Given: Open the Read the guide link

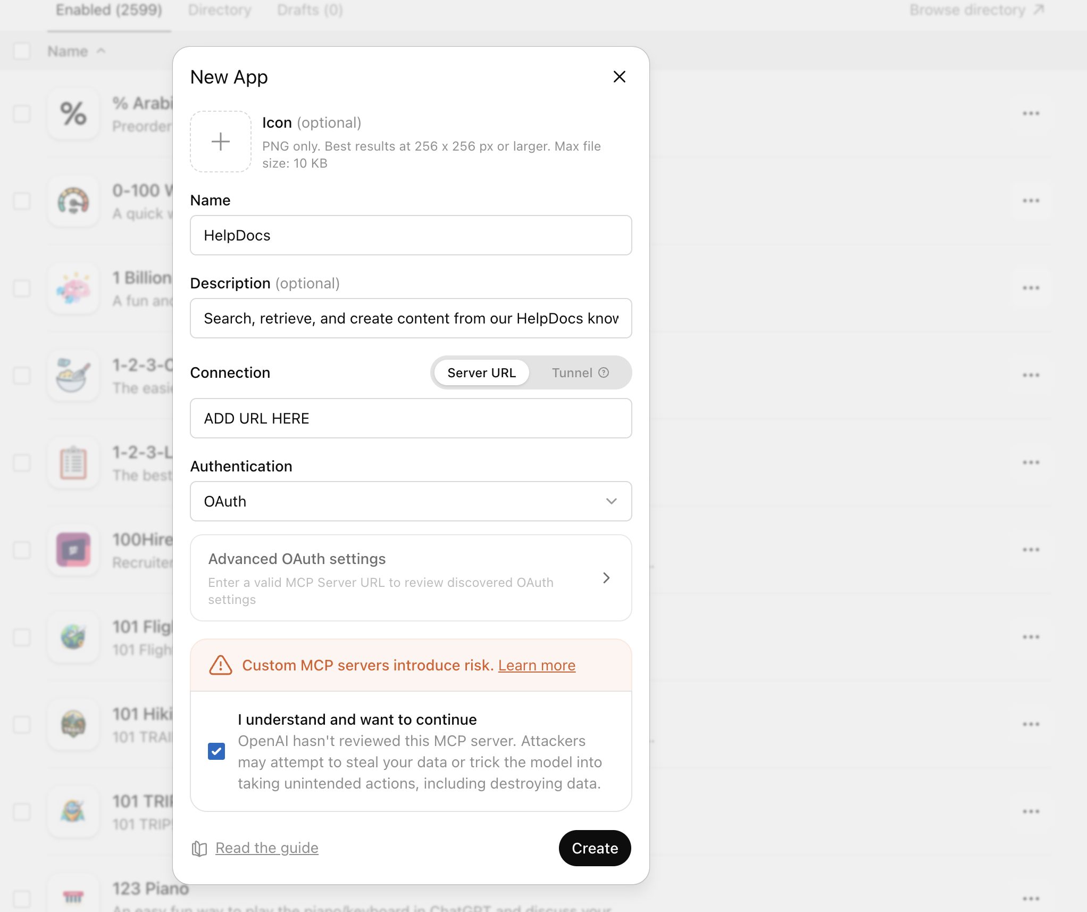Looking at the screenshot, I should click(x=267, y=848).
